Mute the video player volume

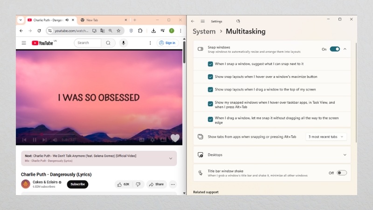(55, 140)
